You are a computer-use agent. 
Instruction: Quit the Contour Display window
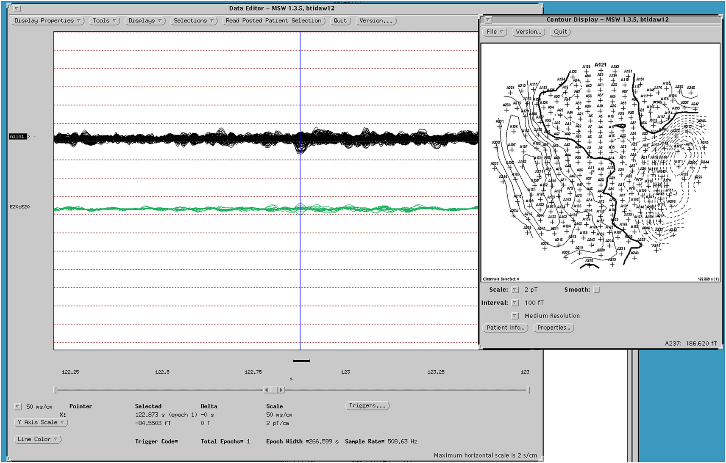(x=560, y=32)
